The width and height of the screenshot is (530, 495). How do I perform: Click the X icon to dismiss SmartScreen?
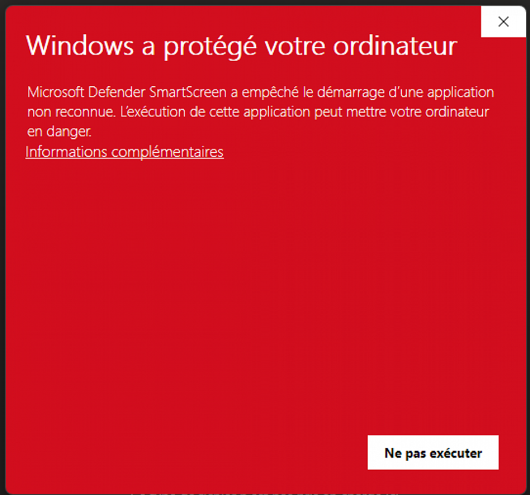tap(504, 22)
